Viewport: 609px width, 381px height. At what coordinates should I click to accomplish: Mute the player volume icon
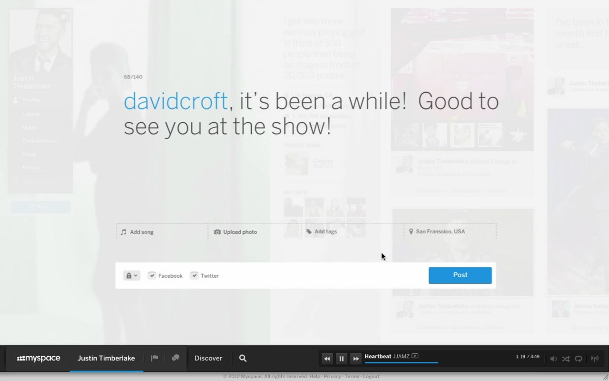[x=553, y=359]
